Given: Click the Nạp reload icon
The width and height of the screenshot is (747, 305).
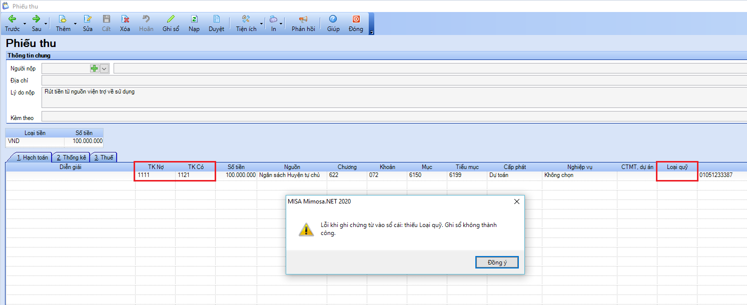Looking at the screenshot, I should [194, 19].
